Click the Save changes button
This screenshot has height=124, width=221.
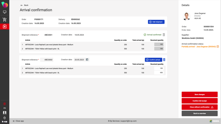[x=199, y=94]
